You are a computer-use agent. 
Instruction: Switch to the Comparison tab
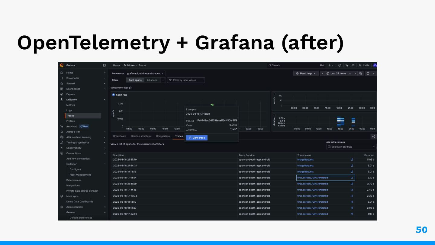click(x=163, y=136)
